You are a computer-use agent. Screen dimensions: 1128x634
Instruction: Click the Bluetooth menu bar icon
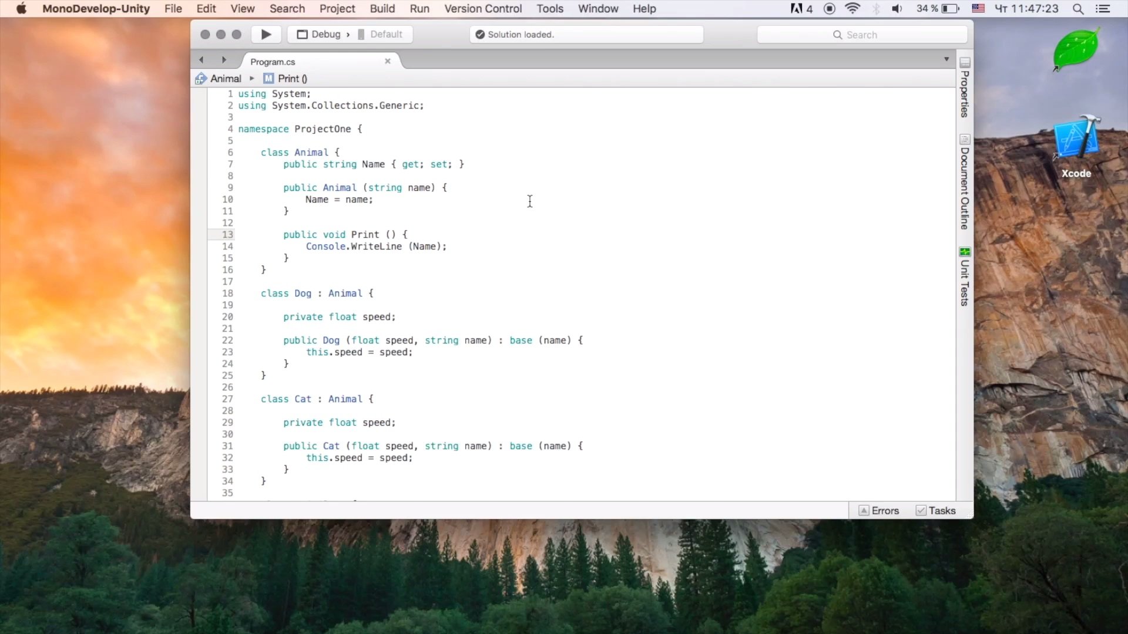coord(876,9)
